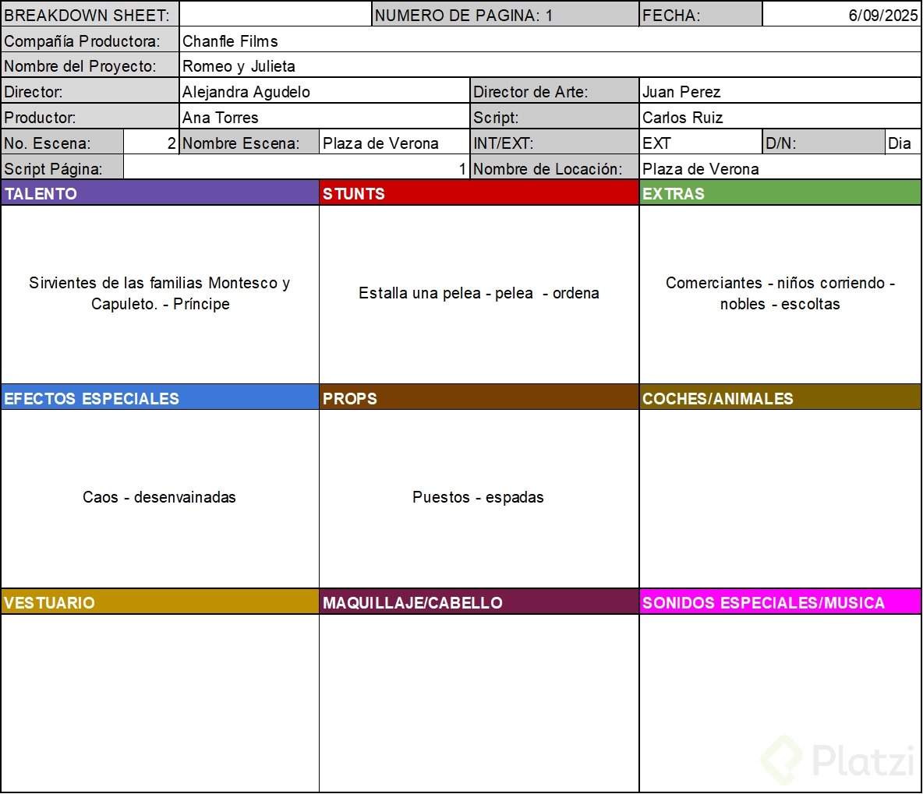Select the MAQUILLAJE/CABELLO header
The width and height of the screenshot is (923, 794).
pos(479,602)
